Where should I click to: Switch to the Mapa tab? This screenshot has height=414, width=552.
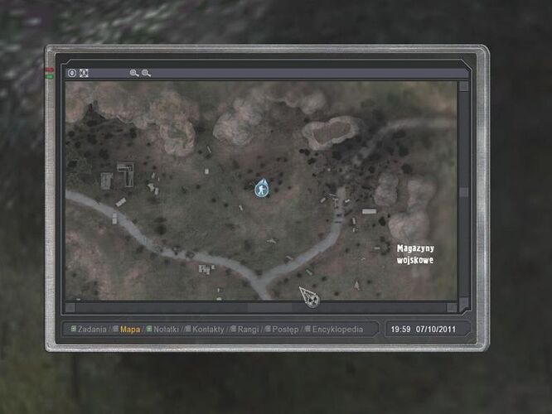130,330
